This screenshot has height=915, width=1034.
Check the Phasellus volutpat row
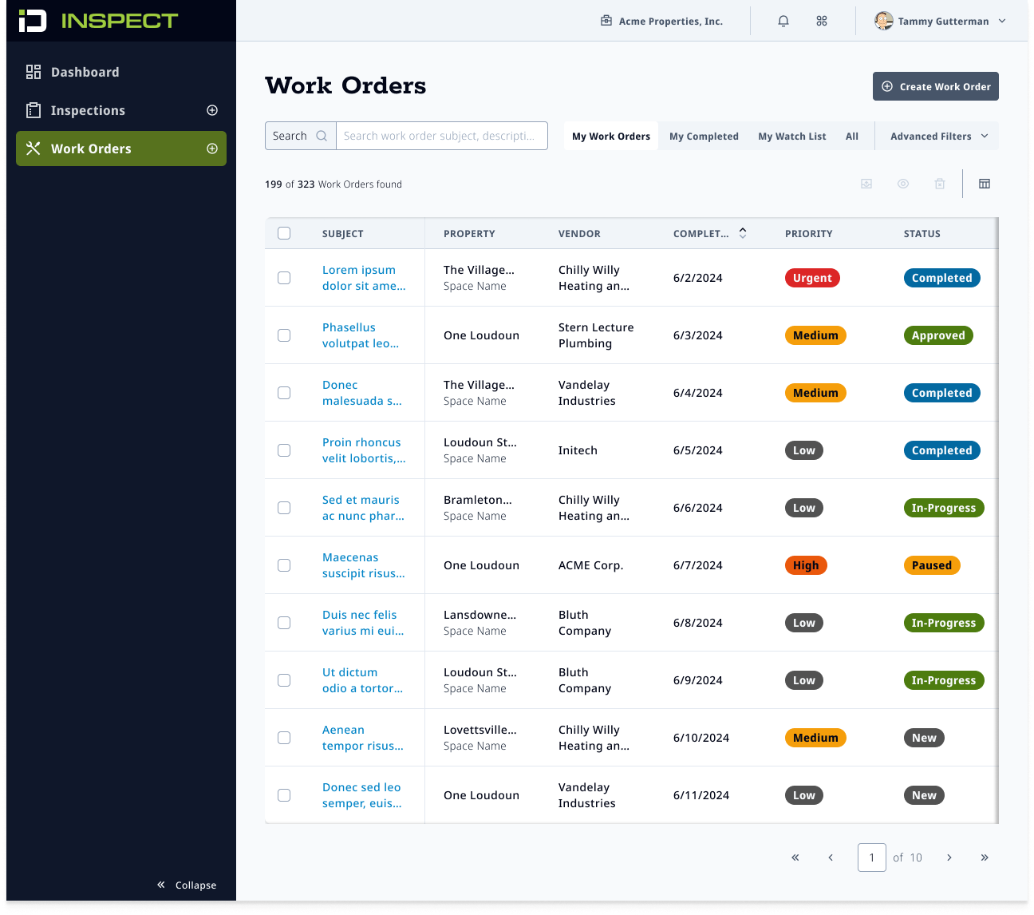[x=284, y=335]
